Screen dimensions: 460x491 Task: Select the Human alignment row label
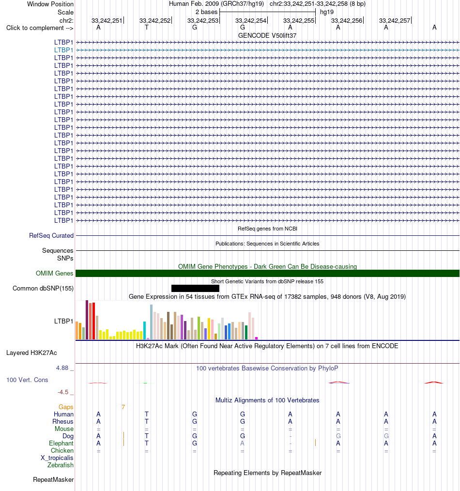pyautogui.click(x=63, y=414)
